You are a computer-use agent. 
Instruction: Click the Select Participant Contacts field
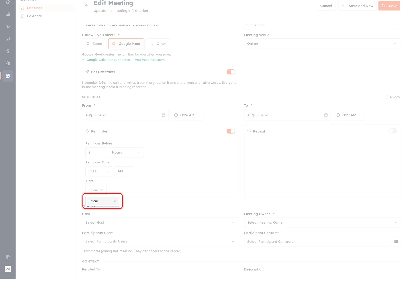click(x=317, y=242)
